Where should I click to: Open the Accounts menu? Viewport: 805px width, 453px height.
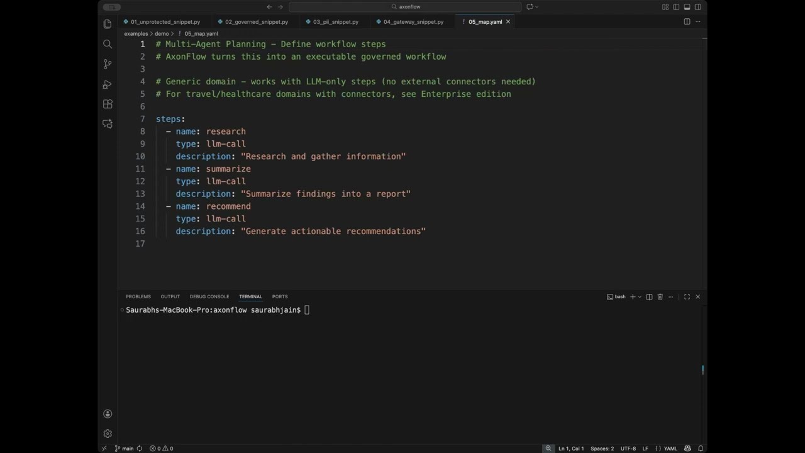(108, 414)
